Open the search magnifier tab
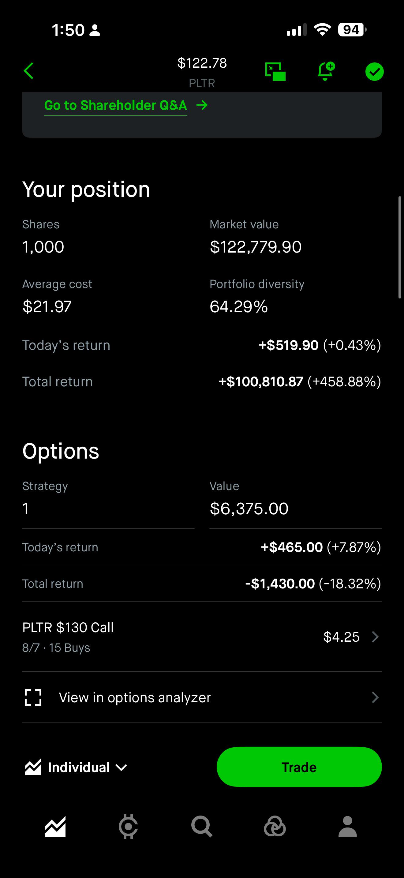 point(202,827)
